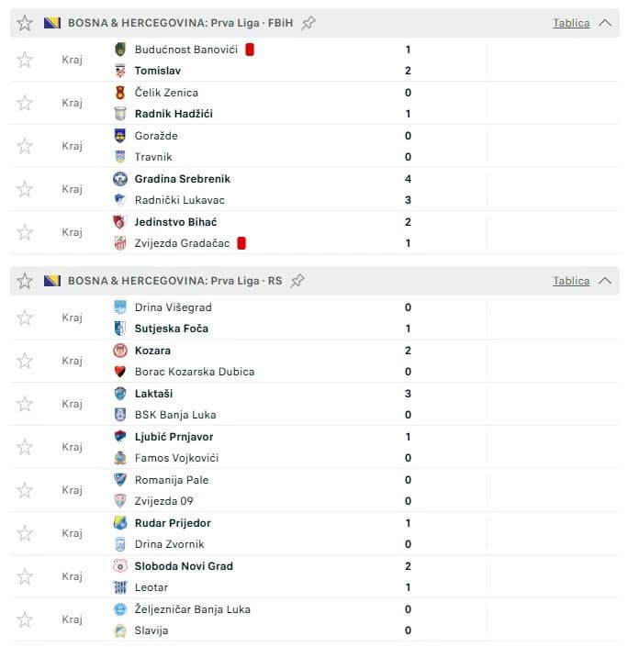Open Sloboda Novi Grad vs Leotar match
The height and width of the screenshot is (647, 628).
coord(315,577)
